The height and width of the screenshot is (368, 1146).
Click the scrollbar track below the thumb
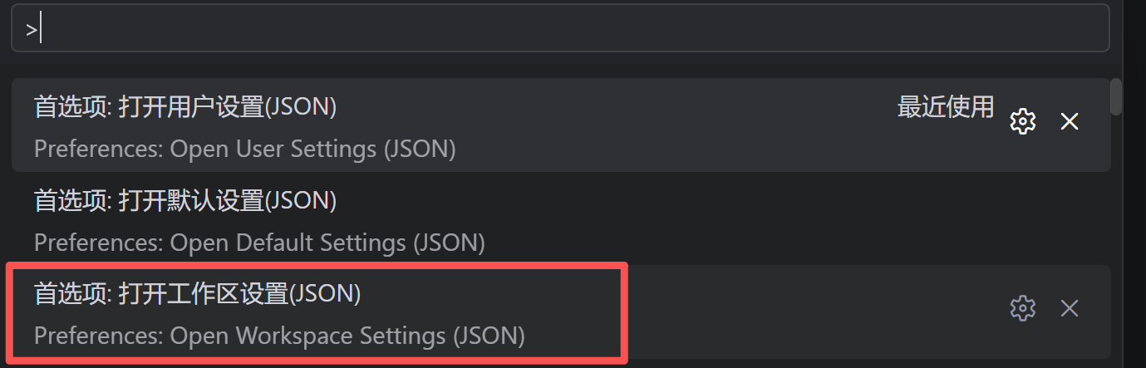pos(1116,249)
